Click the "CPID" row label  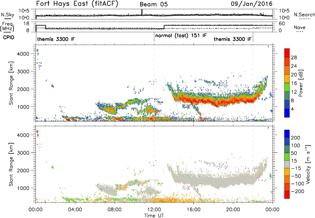8,37
